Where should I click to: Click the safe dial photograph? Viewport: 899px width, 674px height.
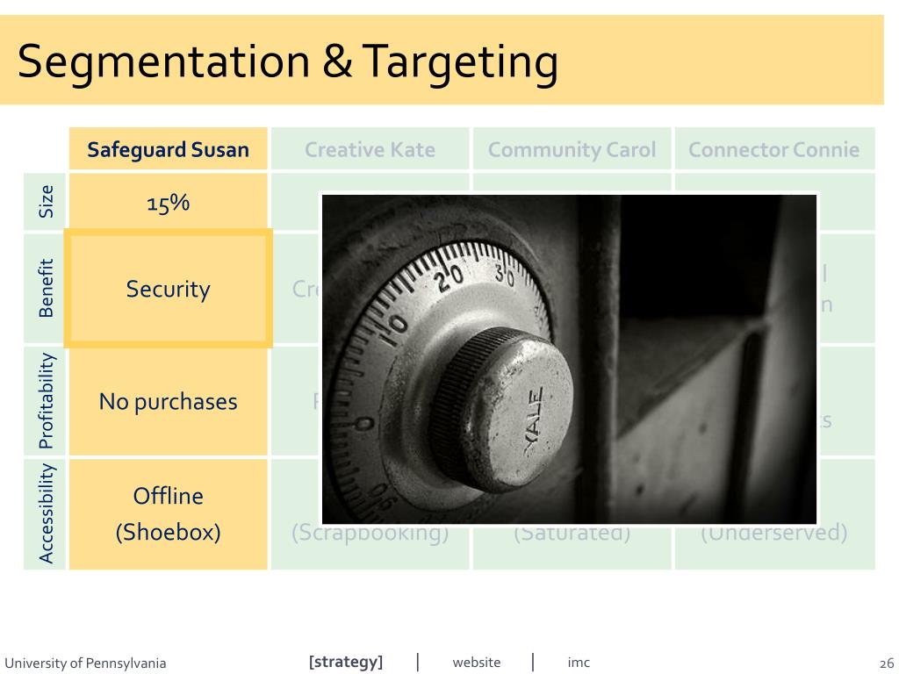coord(569,359)
